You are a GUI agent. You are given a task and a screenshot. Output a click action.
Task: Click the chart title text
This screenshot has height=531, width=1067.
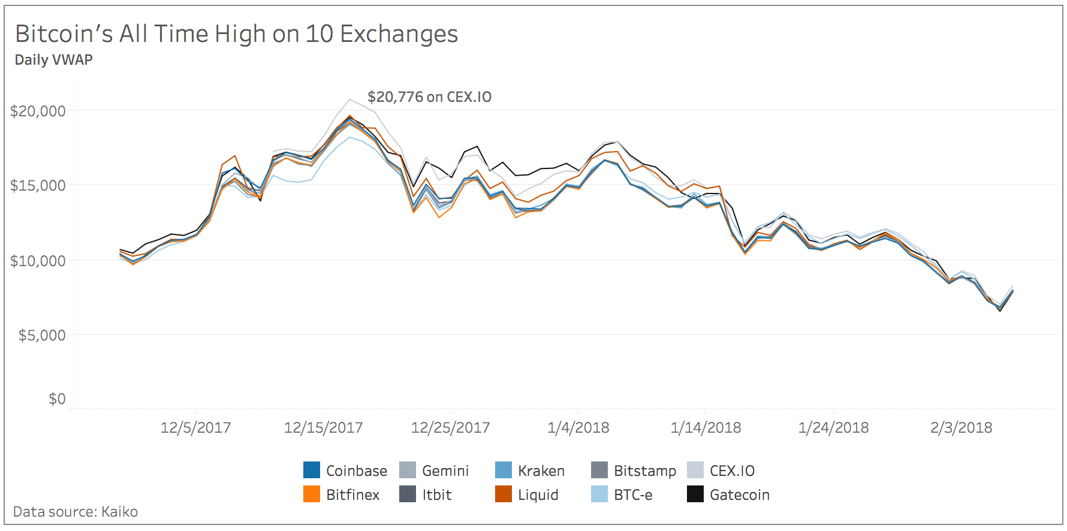pyautogui.click(x=236, y=34)
